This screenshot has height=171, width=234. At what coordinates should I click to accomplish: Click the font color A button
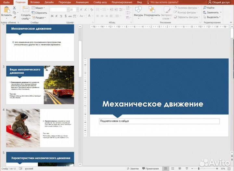click(89, 16)
